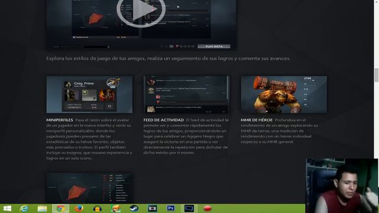The image size is (379, 213).
Task: Open the red radar chart thumbnail at the bottom
Action: [x=89, y=188]
